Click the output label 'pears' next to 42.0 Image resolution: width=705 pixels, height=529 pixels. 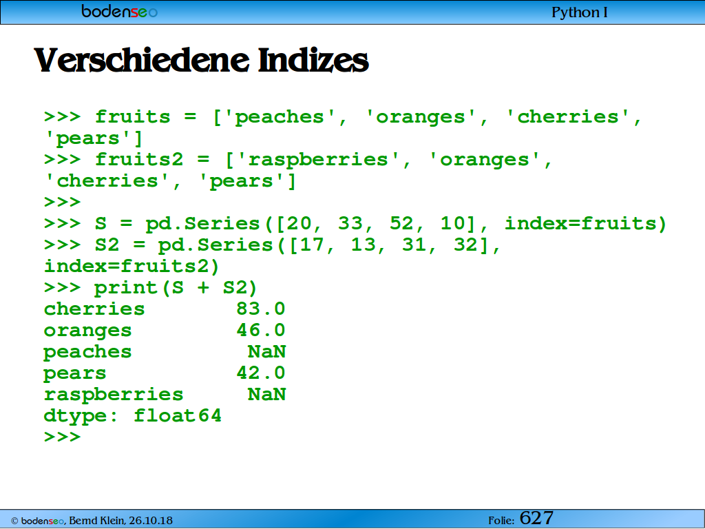click(x=74, y=374)
